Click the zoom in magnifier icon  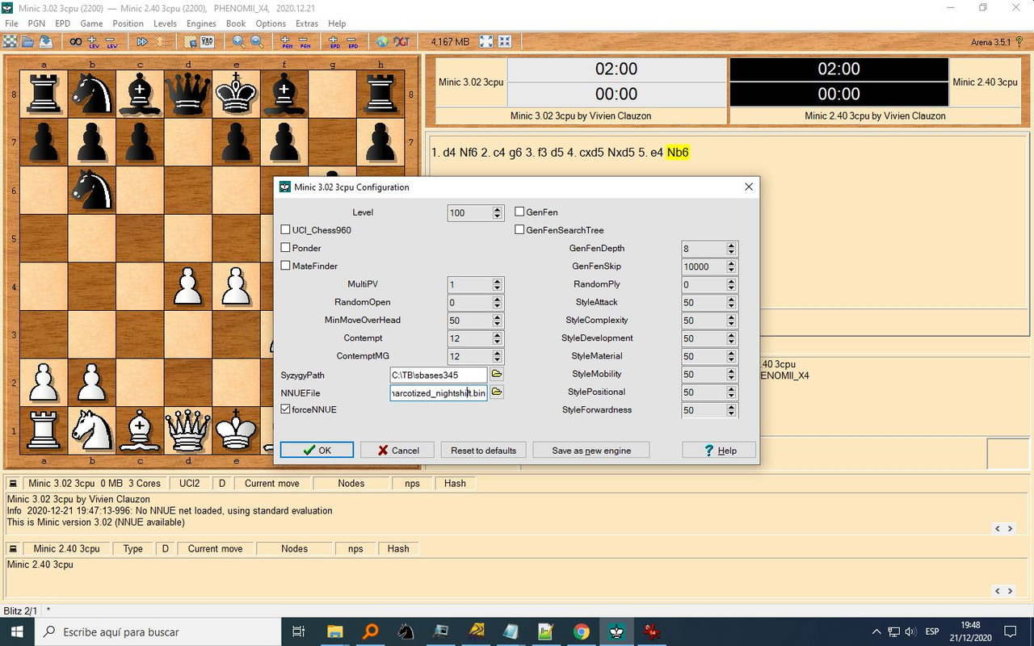click(x=239, y=41)
